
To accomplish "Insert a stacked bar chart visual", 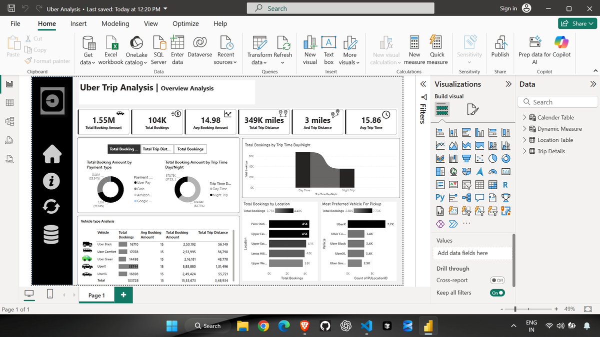I will (x=440, y=133).
